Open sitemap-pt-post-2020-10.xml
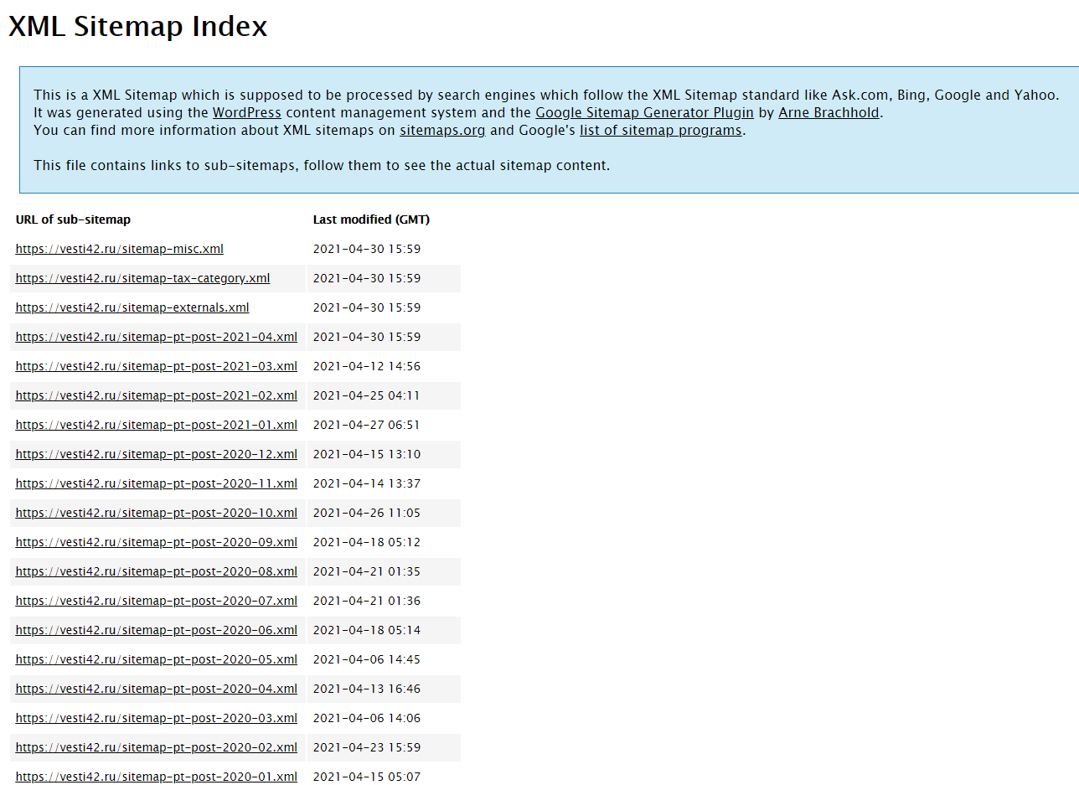This screenshot has height=785, width=1079. click(156, 513)
